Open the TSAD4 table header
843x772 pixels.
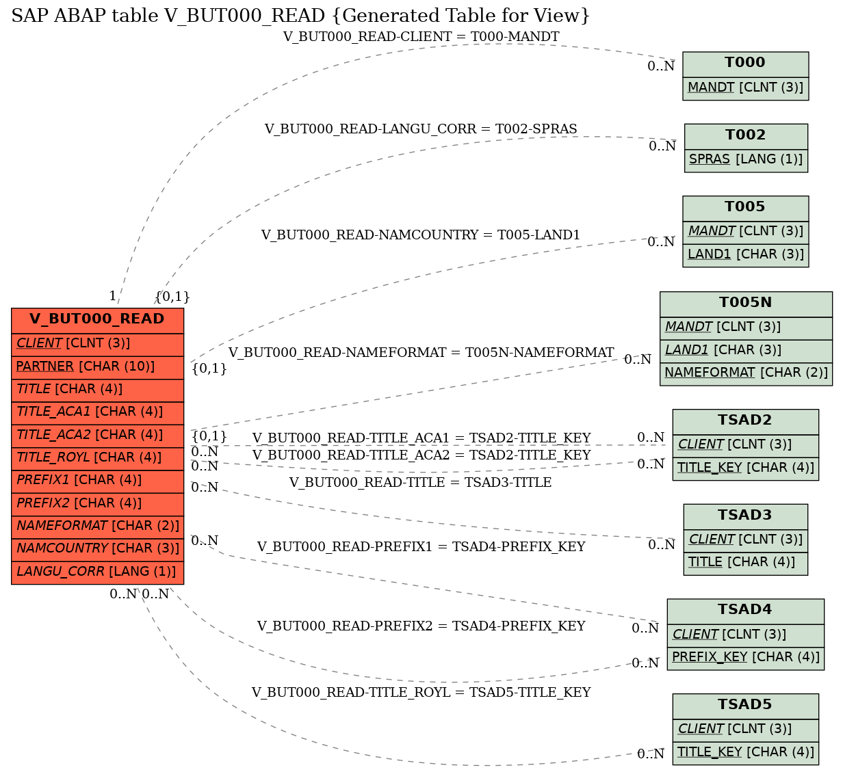click(746, 611)
